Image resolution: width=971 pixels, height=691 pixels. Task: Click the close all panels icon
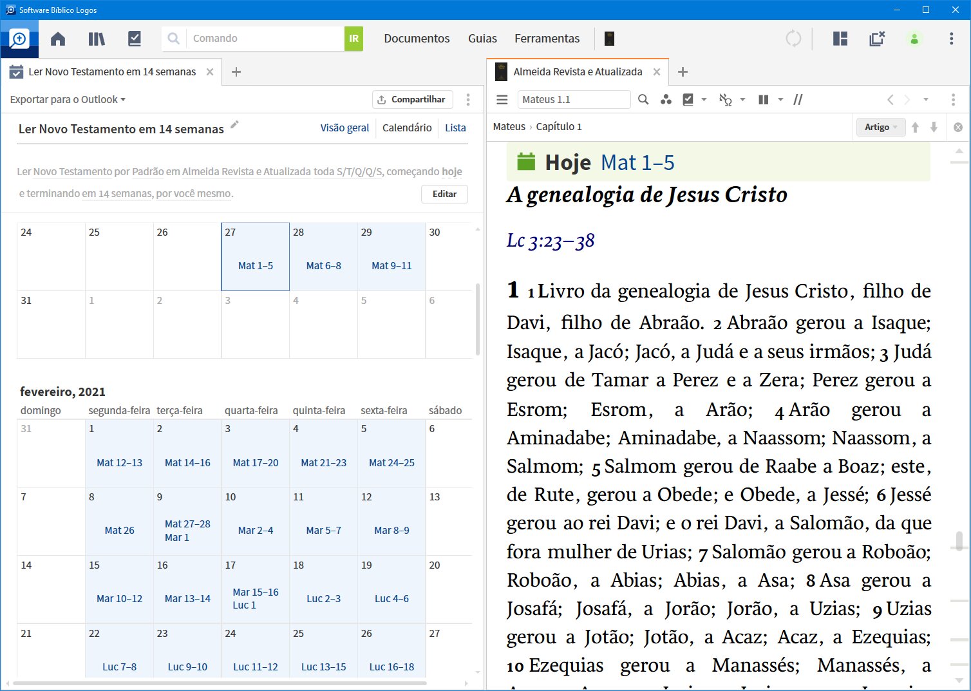click(x=877, y=39)
